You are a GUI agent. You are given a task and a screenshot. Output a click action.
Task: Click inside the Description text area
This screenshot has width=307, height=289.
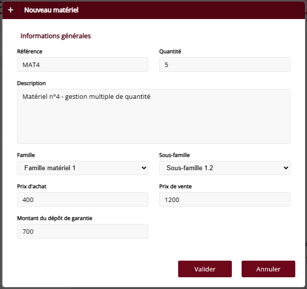[x=153, y=116]
